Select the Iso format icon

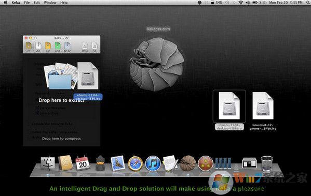click(x=94, y=47)
